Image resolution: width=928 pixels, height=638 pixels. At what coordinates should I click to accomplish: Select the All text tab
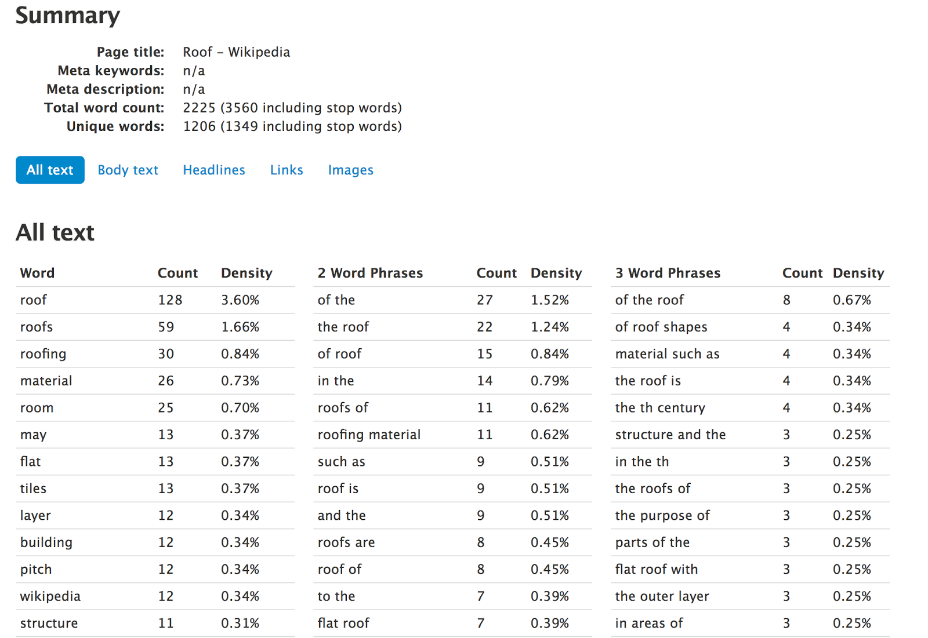coord(50,170)
